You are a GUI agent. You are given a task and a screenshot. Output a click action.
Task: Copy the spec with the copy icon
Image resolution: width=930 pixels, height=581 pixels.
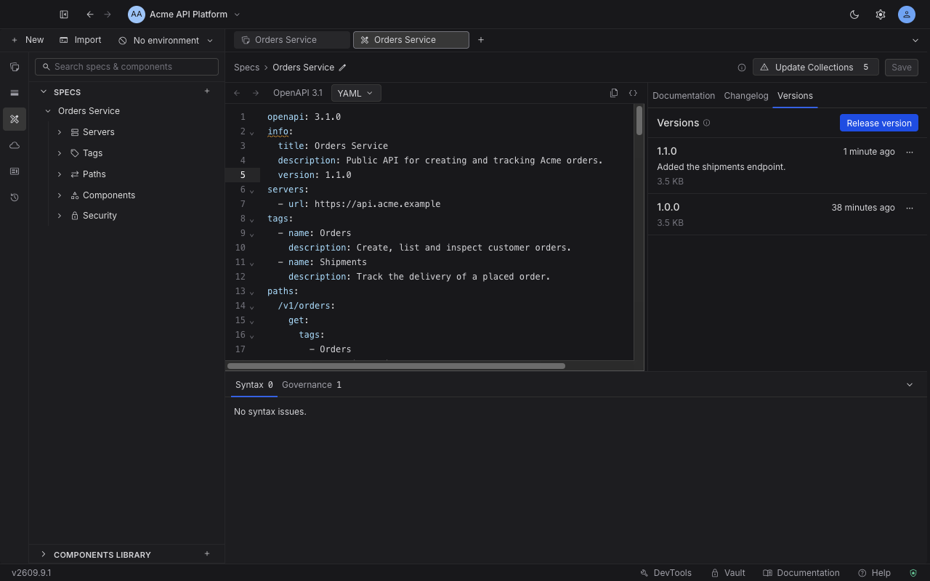click(x=614, y=93)
